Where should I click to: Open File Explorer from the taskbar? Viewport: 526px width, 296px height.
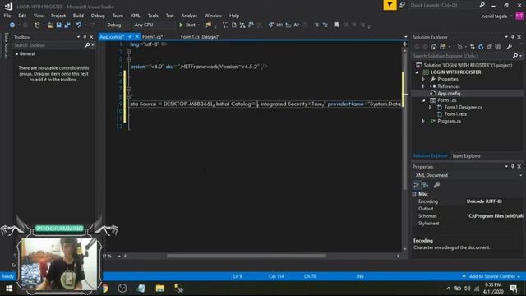[160, 289]
